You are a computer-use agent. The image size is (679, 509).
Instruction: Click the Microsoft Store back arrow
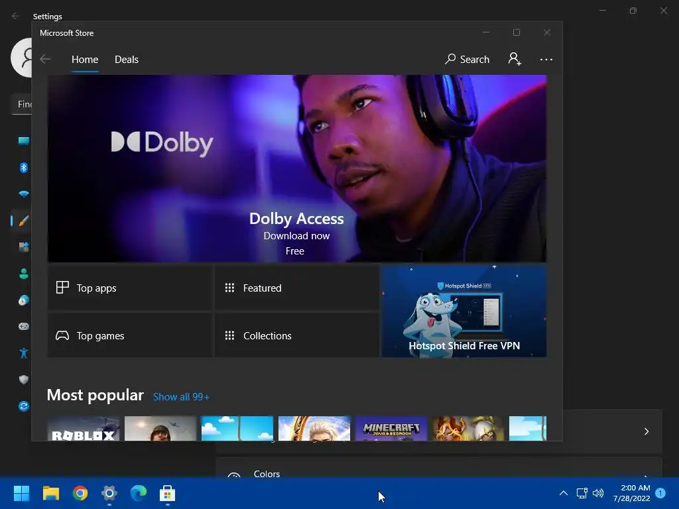coord(45,59)
